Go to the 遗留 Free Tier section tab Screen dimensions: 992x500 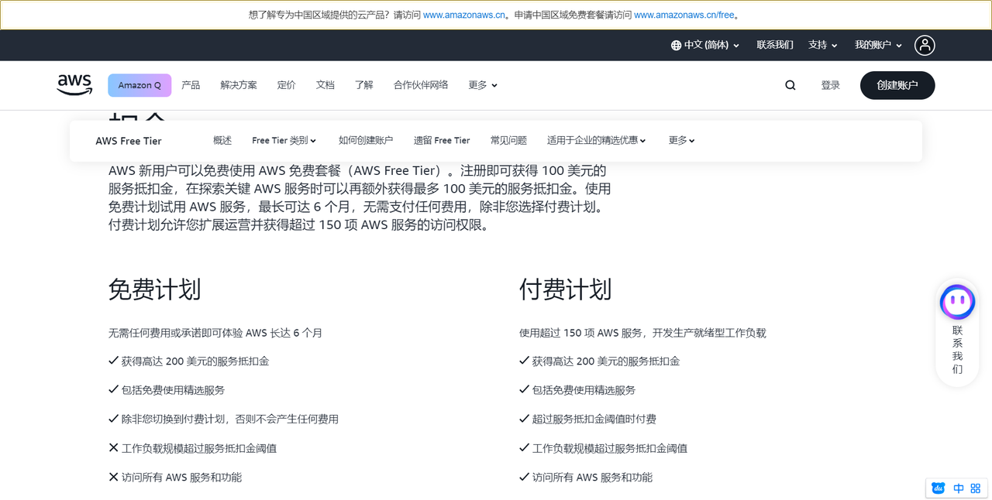(x=442, y=140)
